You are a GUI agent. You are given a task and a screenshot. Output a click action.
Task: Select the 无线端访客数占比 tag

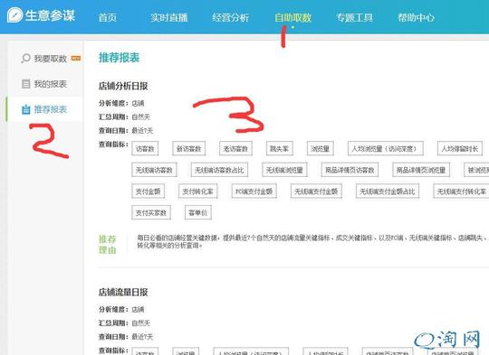pyautogui.click(x=219, y=170)
